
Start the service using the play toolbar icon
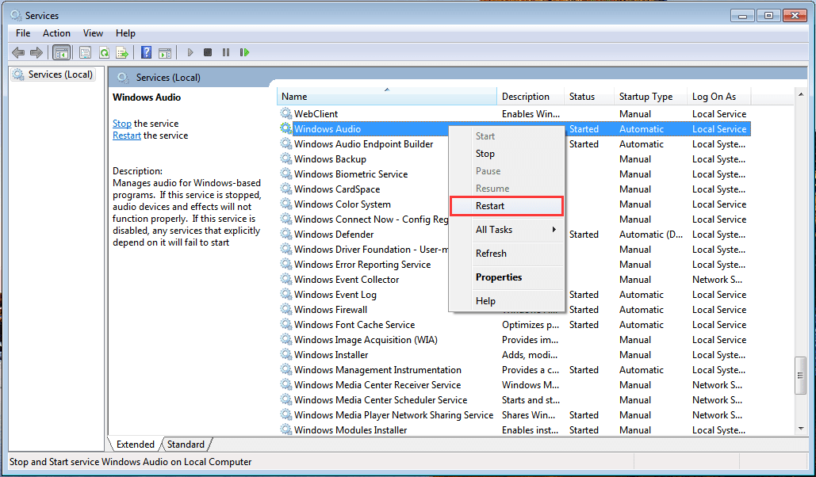pyautogui.click(x=190, y=52)
